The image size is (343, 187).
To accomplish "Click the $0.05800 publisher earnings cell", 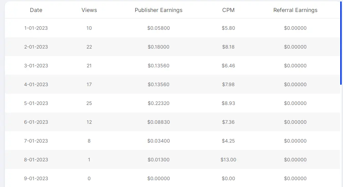I will pos(159,28).
